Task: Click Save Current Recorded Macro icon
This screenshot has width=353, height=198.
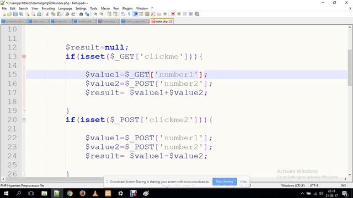Action: tap(197, 14)
